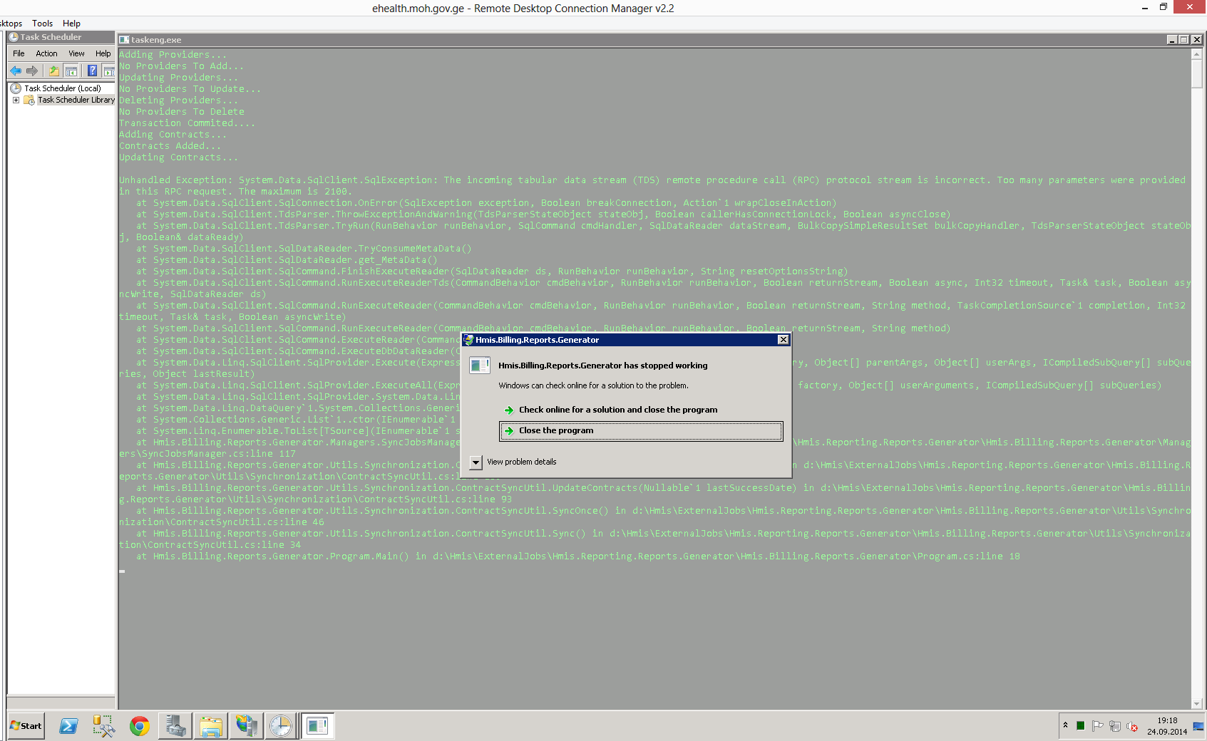This screenshot has height=741, width=1207.
Task: Expand the Task Scheduler Library tree node
Action: pyautogui.click(x=16, y=100)
